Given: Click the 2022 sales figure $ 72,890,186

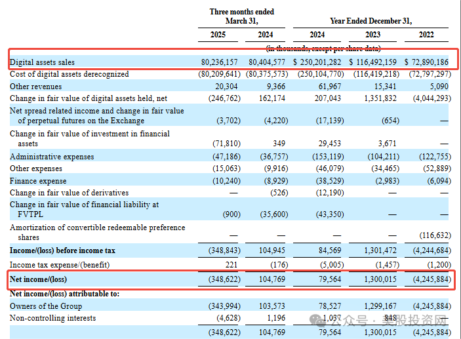Looking at the screenshot, I should pyautogui.click(x=427, y=62).
